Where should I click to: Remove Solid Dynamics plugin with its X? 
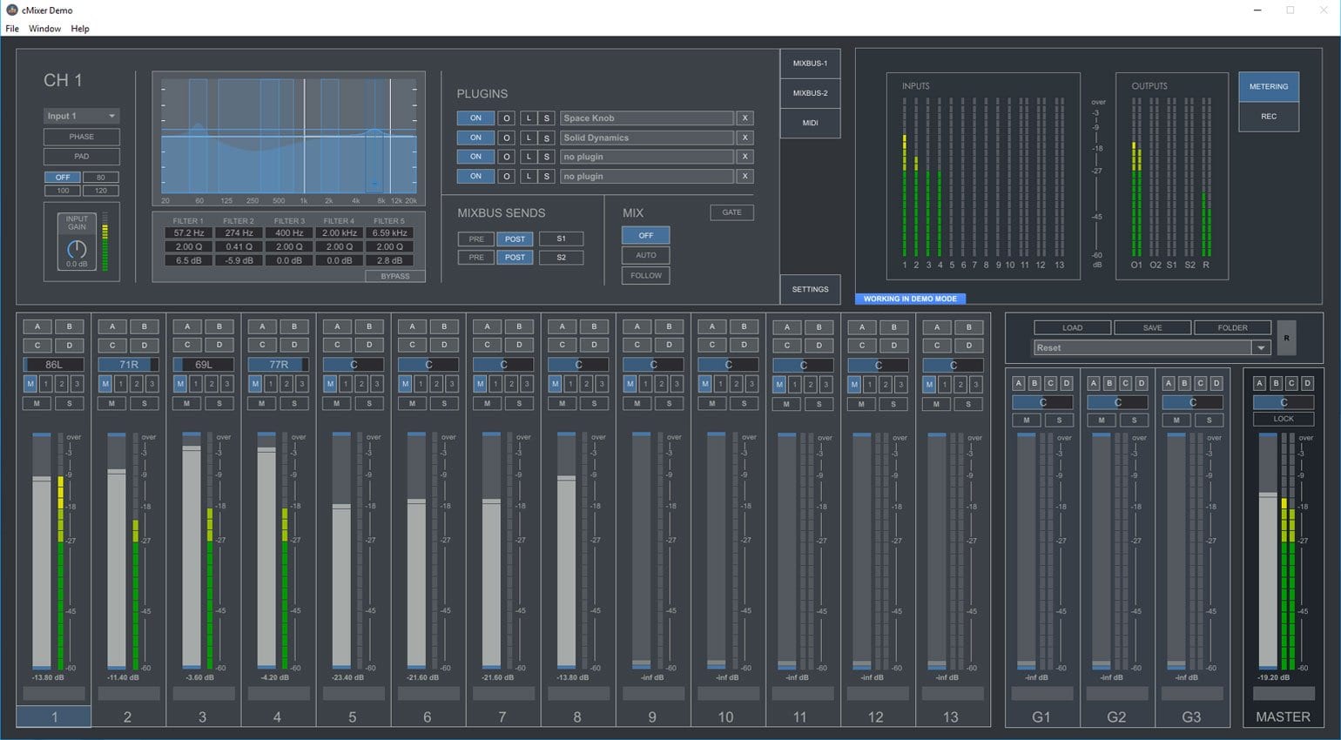pos(745,138)
